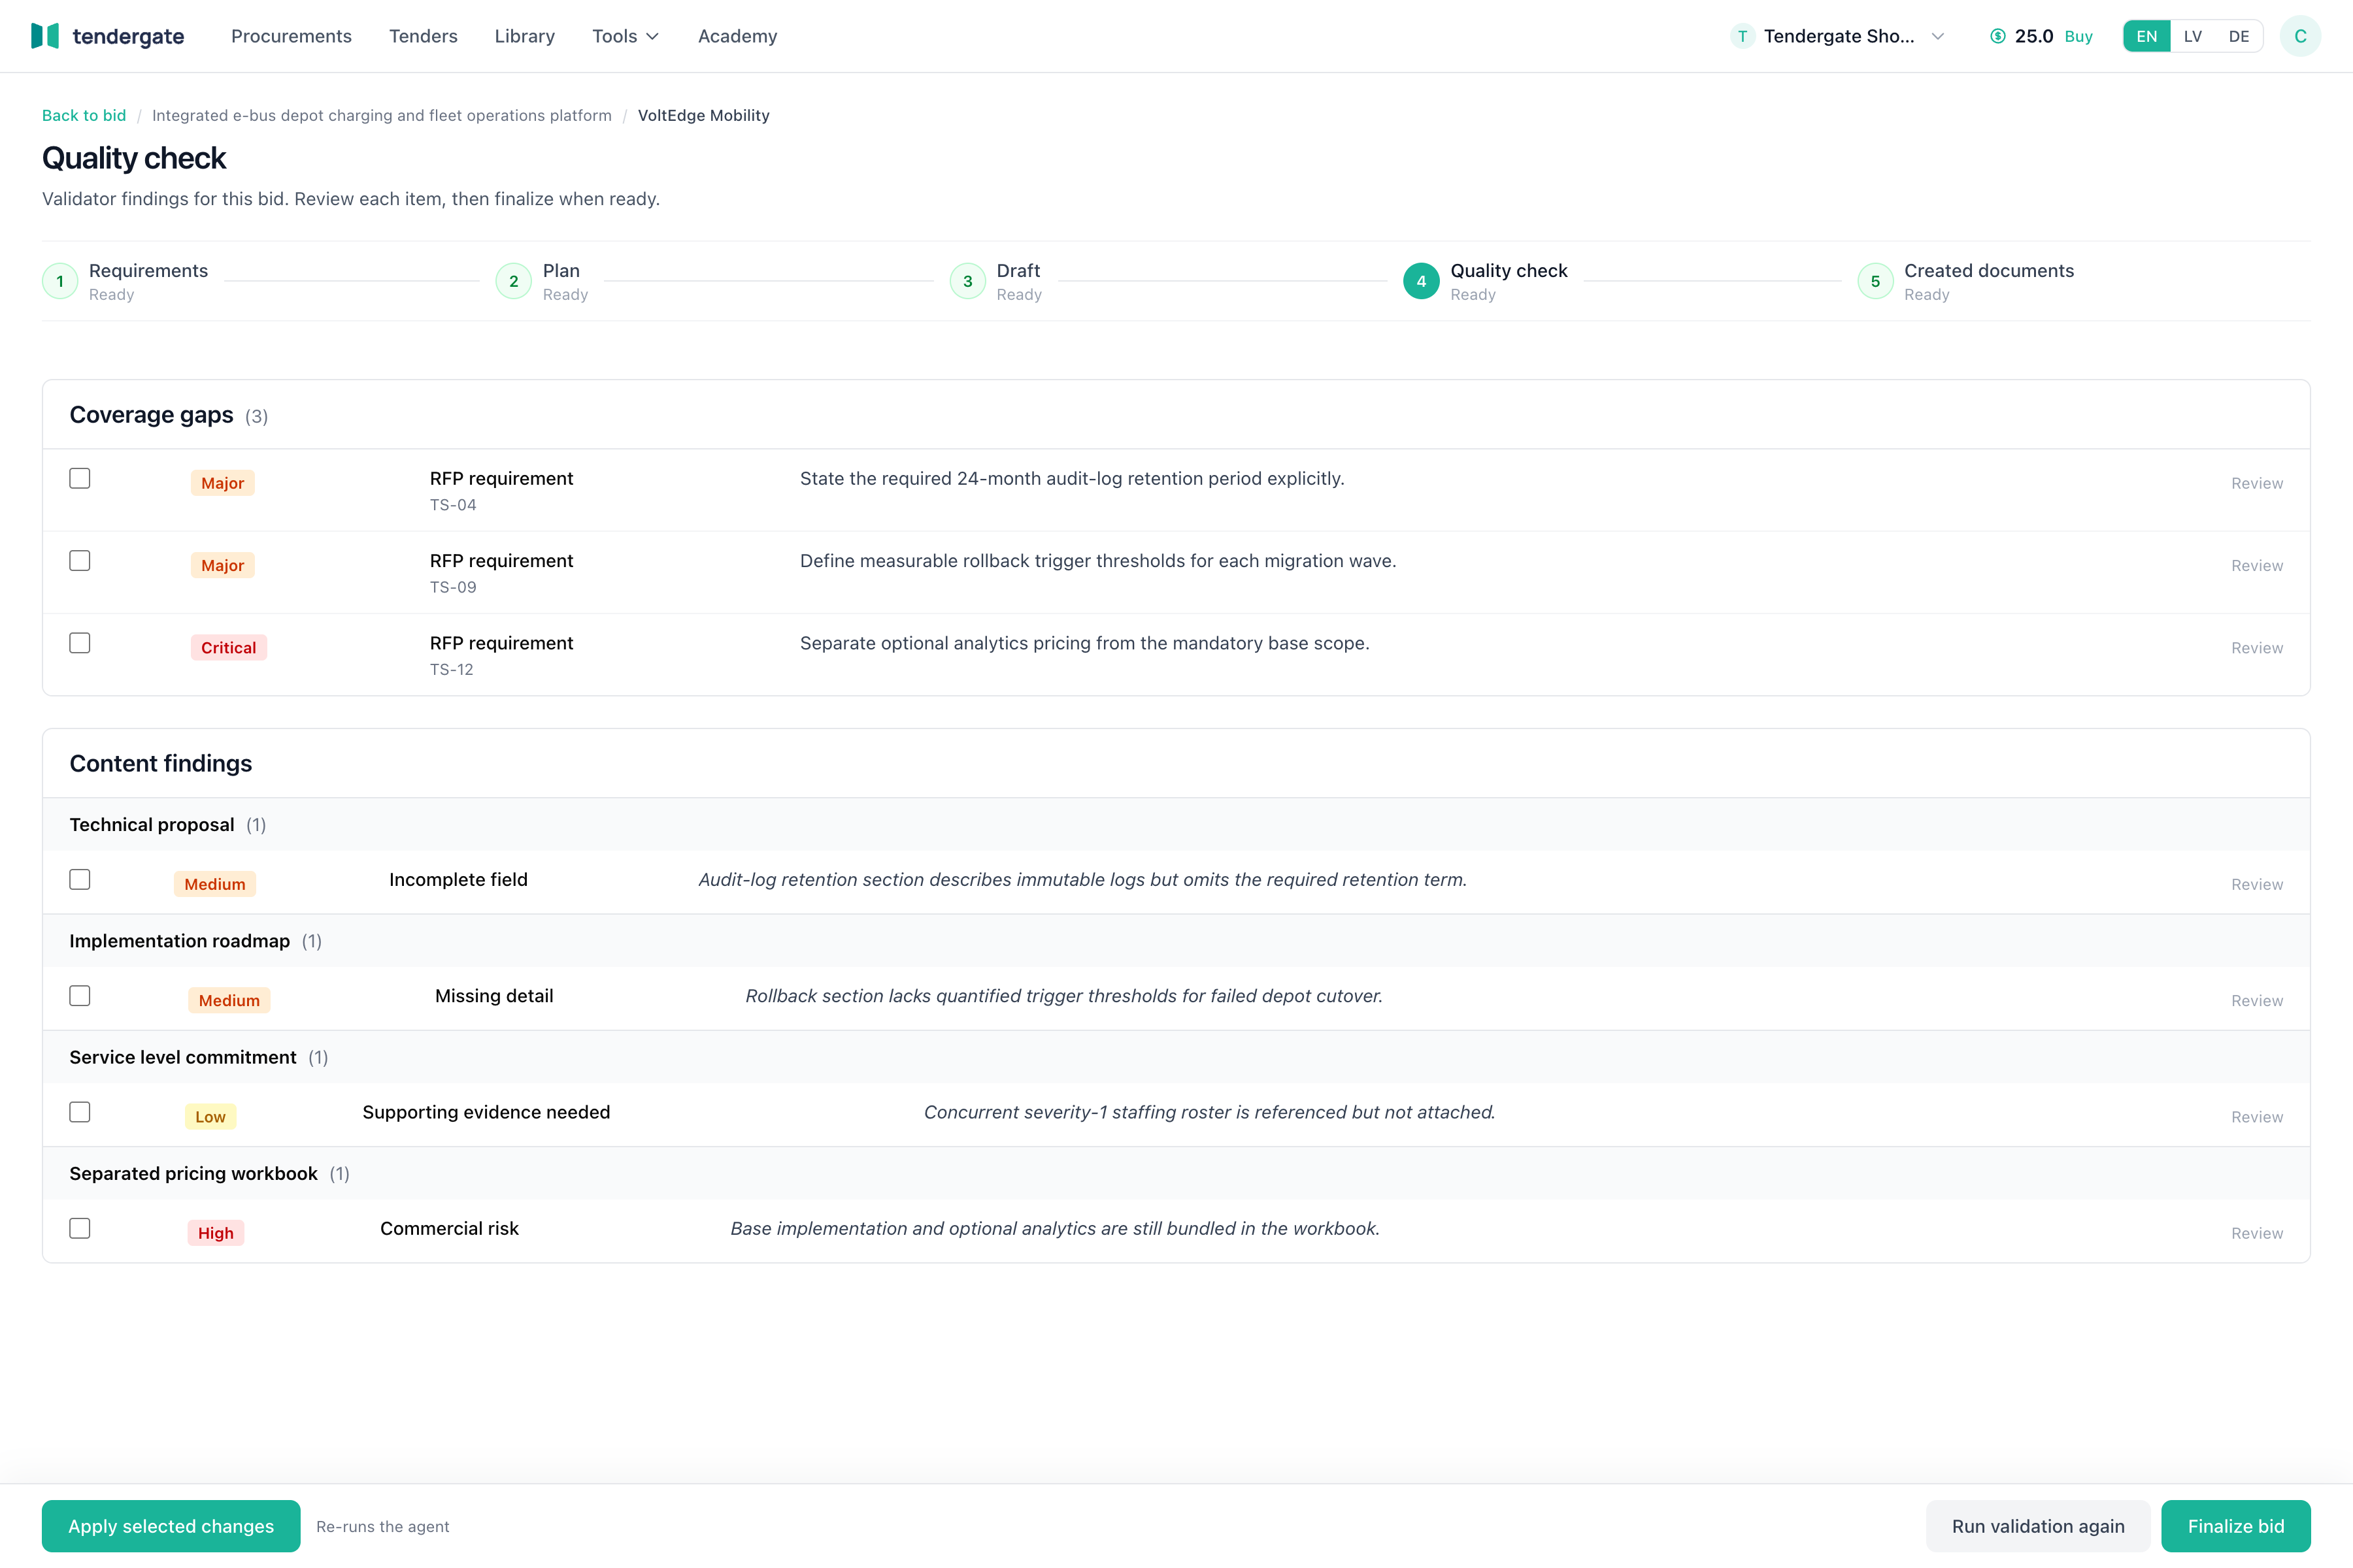Click the Technical proposal group header
Viewport: 2353px width, 1568px height.
pyautogui.click(x=1176, y=825)
